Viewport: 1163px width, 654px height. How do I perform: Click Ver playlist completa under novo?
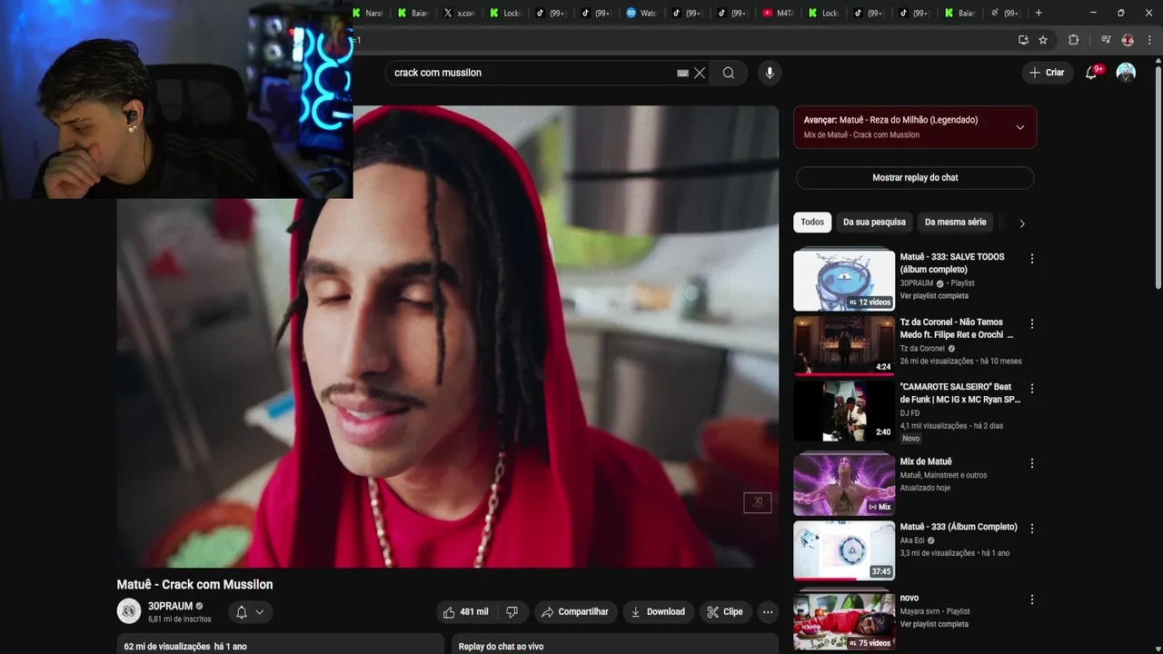[x=934, y=624]
